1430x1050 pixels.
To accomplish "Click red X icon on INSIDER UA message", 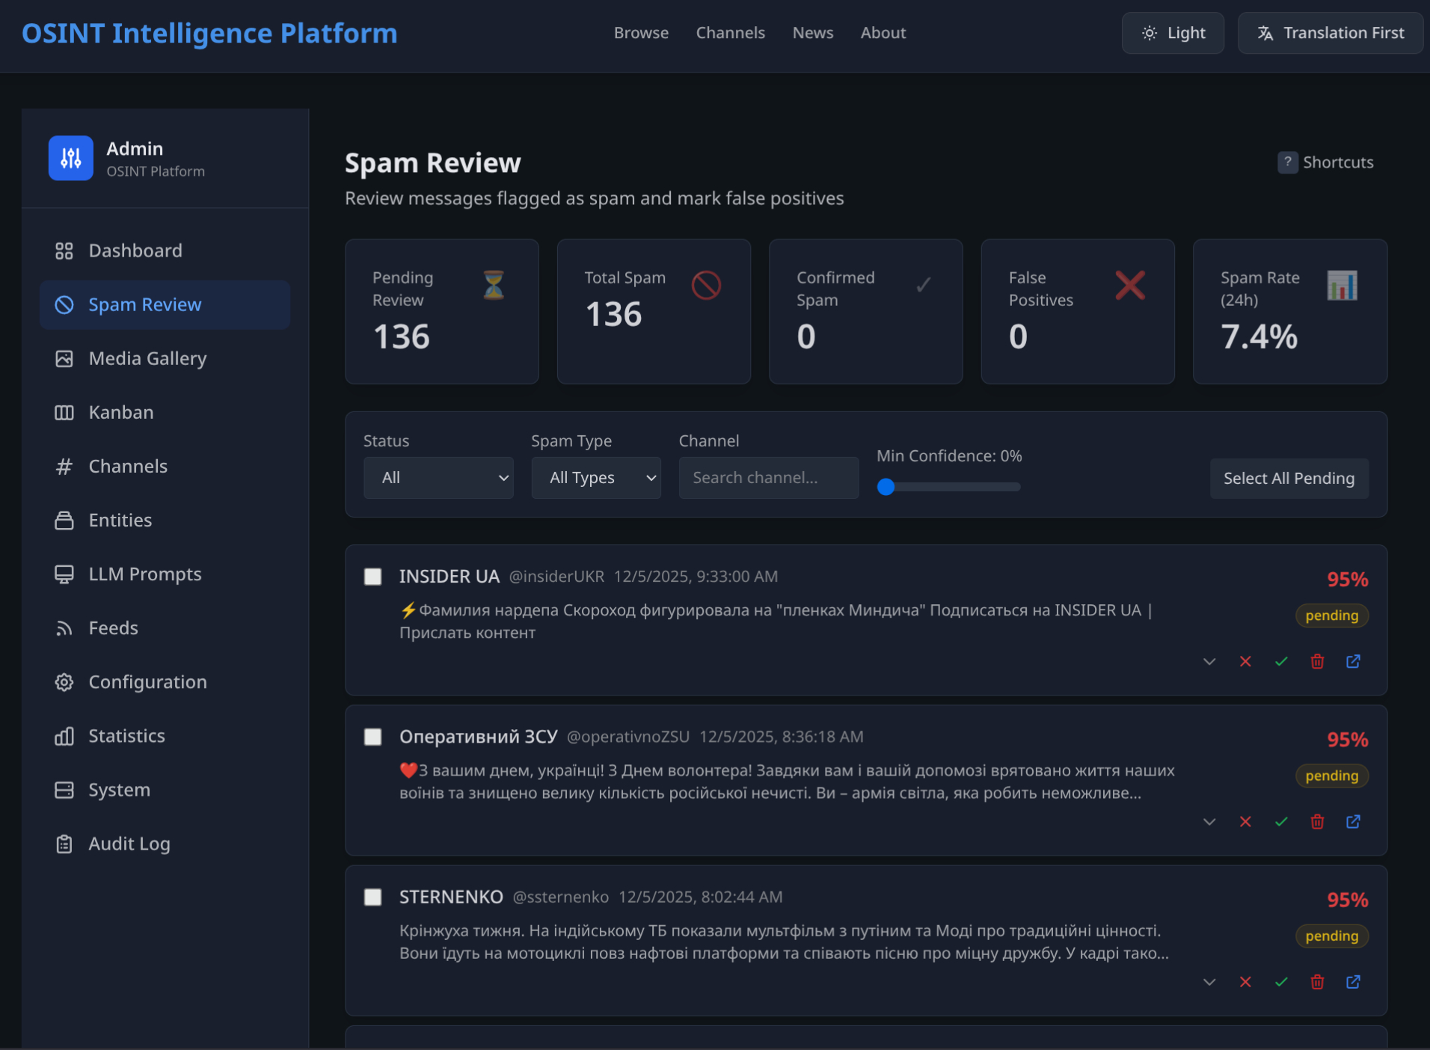I will click(1245, 662).
